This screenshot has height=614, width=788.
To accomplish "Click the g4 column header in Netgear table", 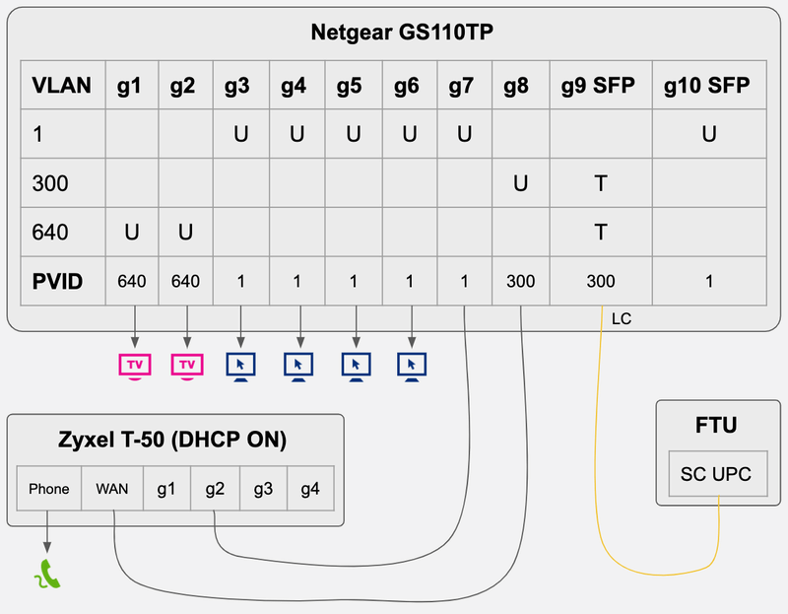I will (297, 85).
